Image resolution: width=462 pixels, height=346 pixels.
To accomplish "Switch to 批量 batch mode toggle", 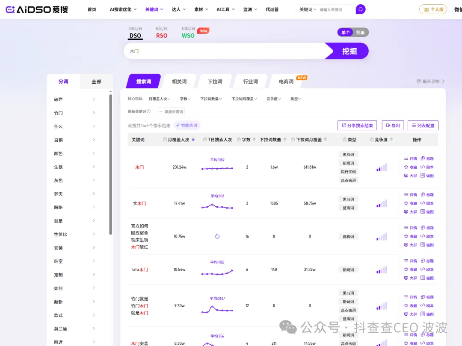I will [361, 32].
